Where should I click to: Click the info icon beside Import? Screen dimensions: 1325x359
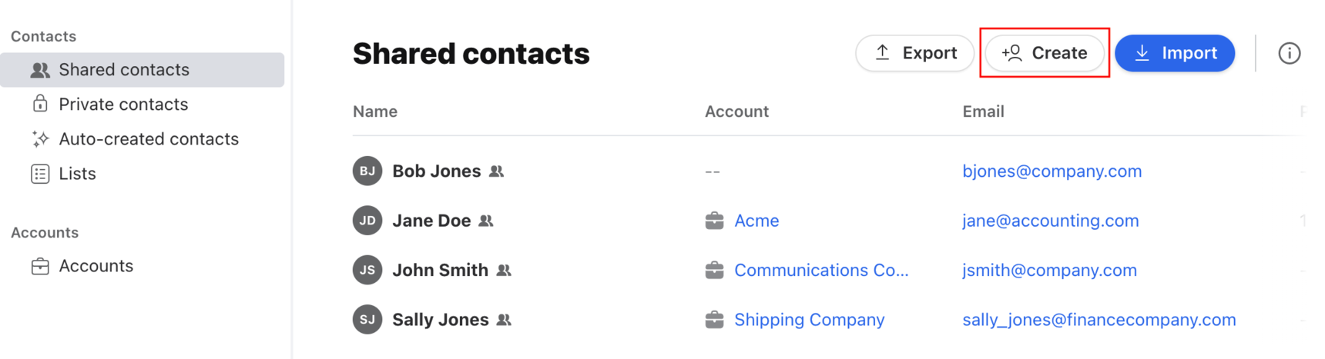tap(1289, 53)
